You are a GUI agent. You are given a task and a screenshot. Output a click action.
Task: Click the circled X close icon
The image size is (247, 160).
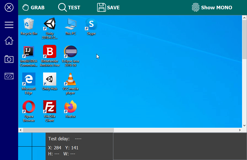point(9,7)
